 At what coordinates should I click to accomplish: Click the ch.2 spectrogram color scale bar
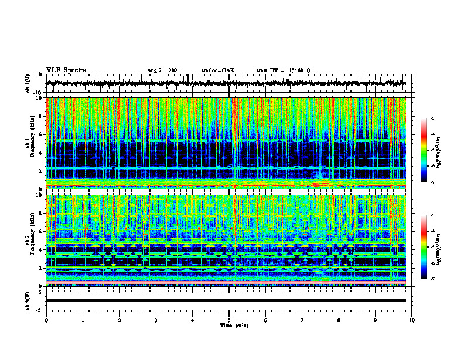coord(424,247)
